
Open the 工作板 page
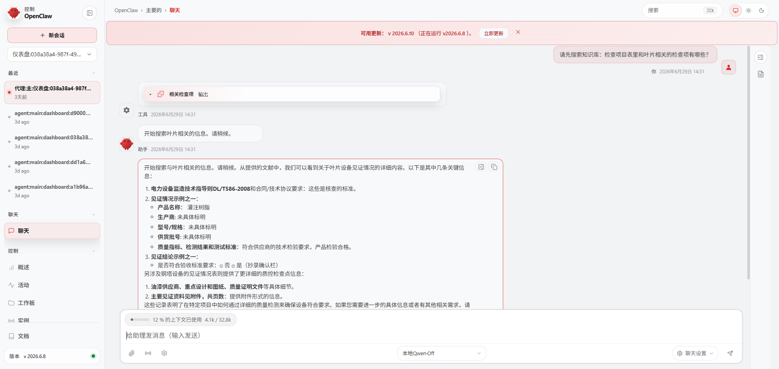coord(52,303)
